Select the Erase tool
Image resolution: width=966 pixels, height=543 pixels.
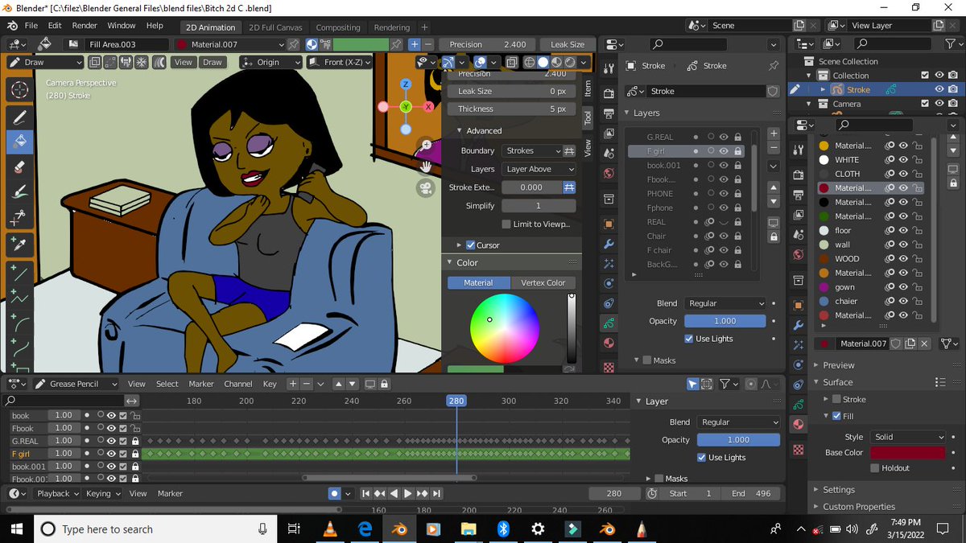[19, 167]
